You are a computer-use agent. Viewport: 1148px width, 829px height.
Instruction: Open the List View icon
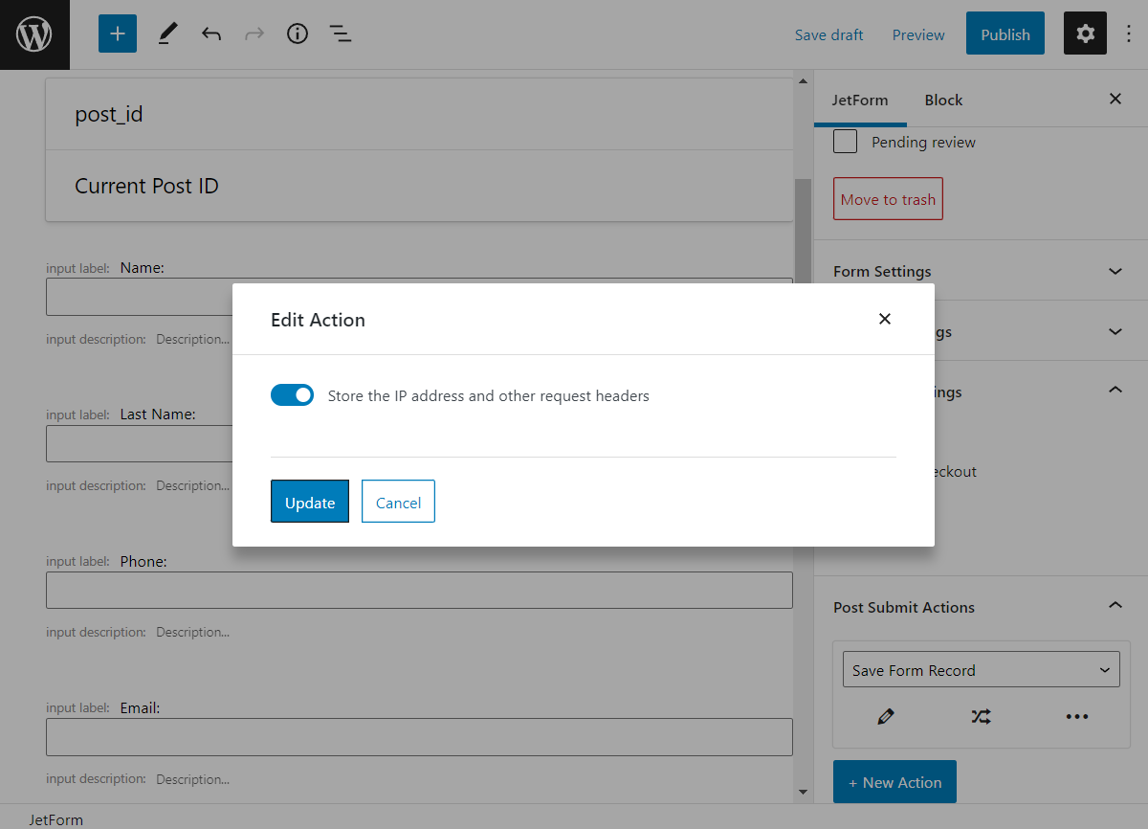[x=341, y=34]
